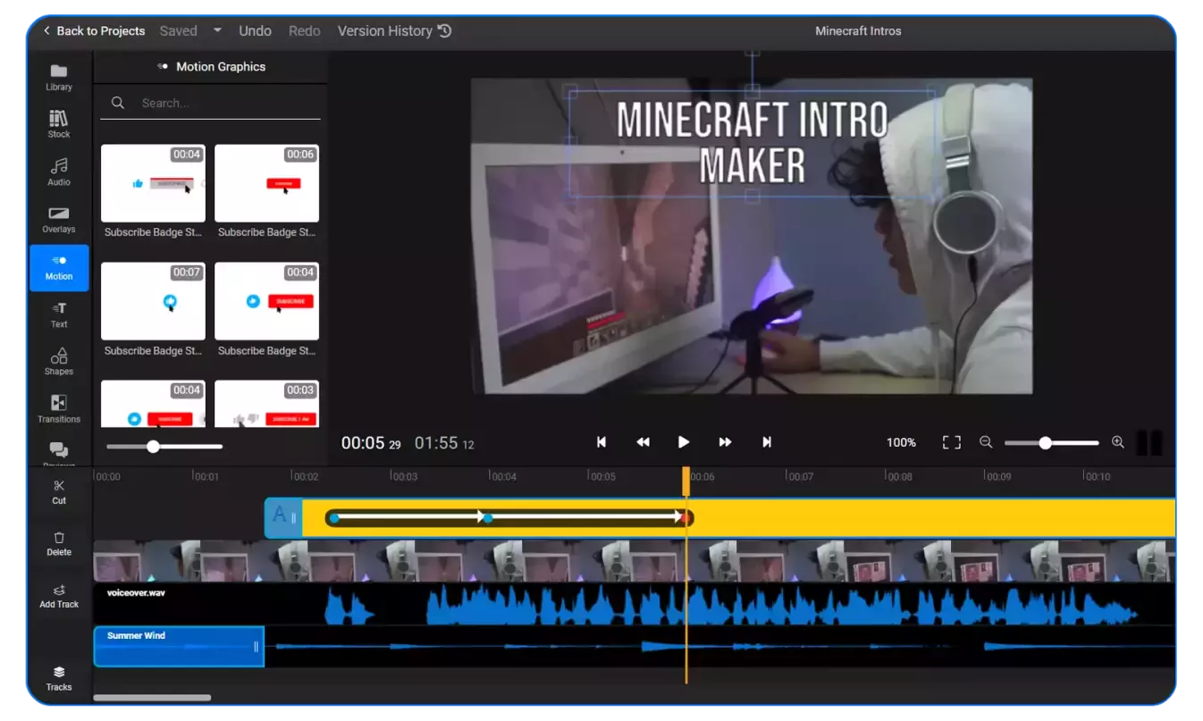Click the Cut scissors tool

(59, 491)
